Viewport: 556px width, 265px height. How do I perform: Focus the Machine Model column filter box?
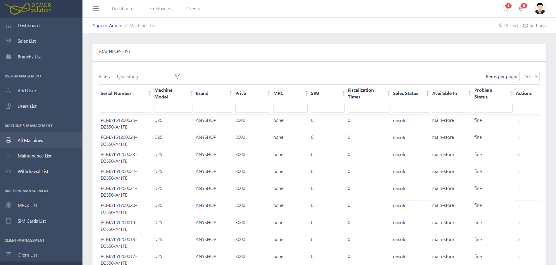173,108
